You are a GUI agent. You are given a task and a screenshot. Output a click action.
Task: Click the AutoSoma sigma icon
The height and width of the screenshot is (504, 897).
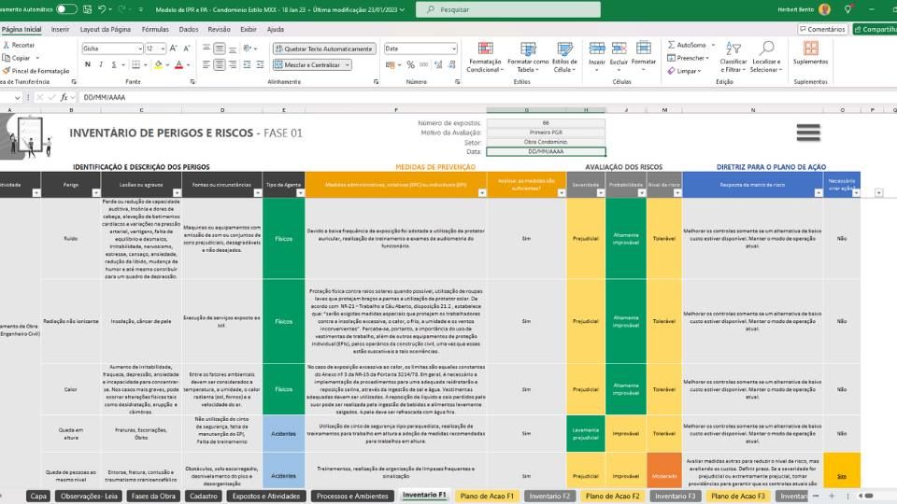672,45
